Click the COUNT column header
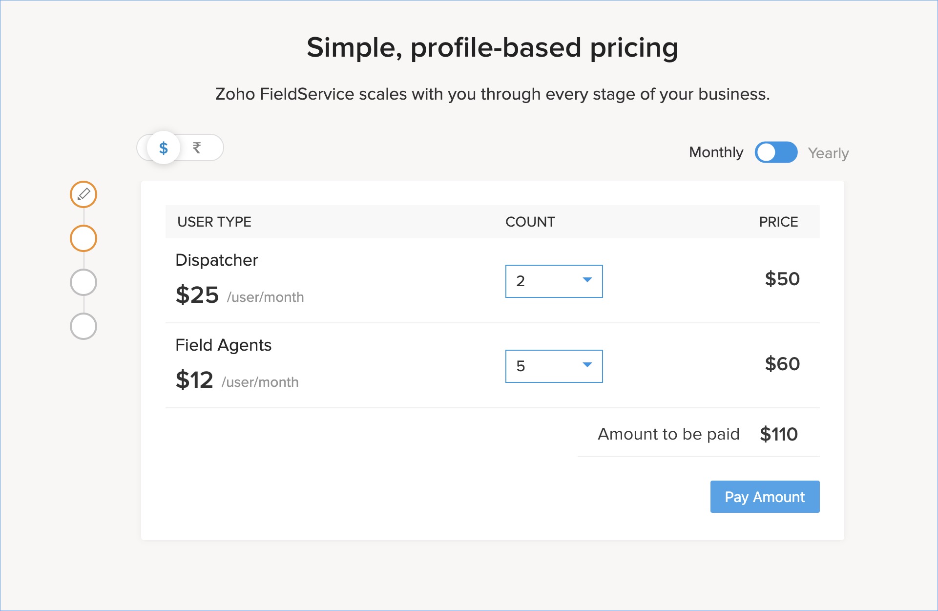The height and width of the screenshot is (611, 938). point(530,222)
